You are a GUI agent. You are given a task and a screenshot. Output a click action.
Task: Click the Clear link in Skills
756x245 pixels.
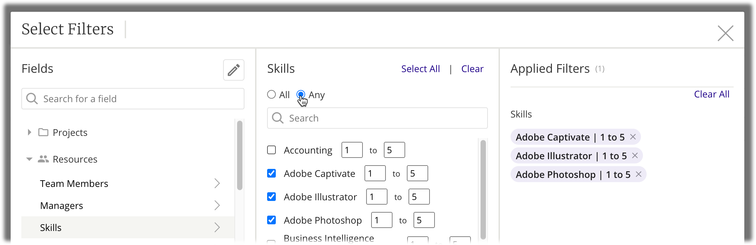(472, 69)
